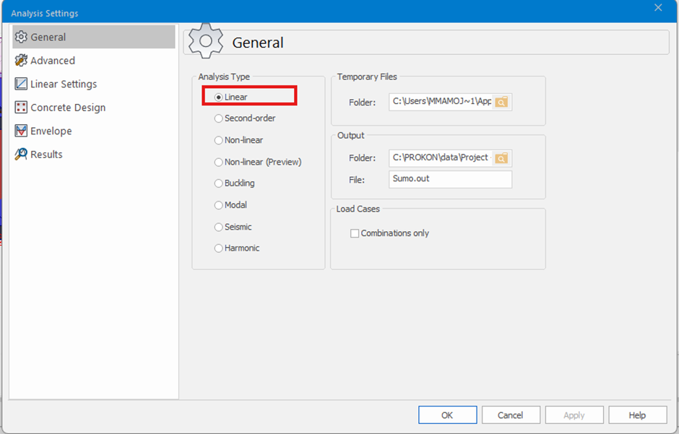Select the Modal analysis type
Image resolution: width=679 pixels, height=434 pixels.
coord(231,204)
